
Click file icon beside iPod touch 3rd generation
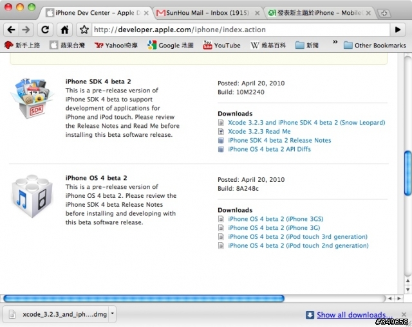tap(221, 237)
